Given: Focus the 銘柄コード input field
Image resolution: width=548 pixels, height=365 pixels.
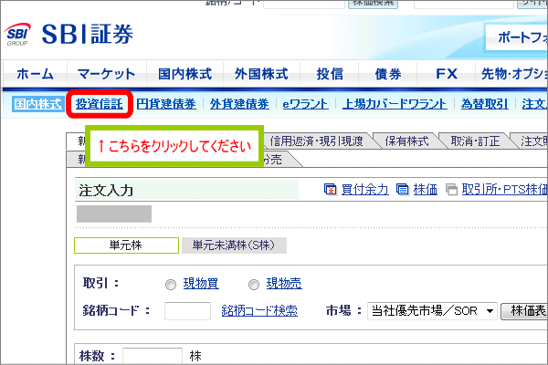Looking at the screenshot, I should click(x=187, y=311).
